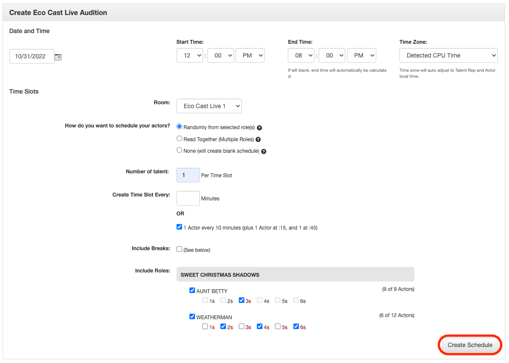Click the Per Time Slot label
This screenshot has height=363, width=509.
pyautogui.click(x=216, y=175)
